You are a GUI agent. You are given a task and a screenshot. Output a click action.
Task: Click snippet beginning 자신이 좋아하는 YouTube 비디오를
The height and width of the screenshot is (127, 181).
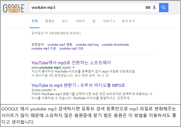83,71
